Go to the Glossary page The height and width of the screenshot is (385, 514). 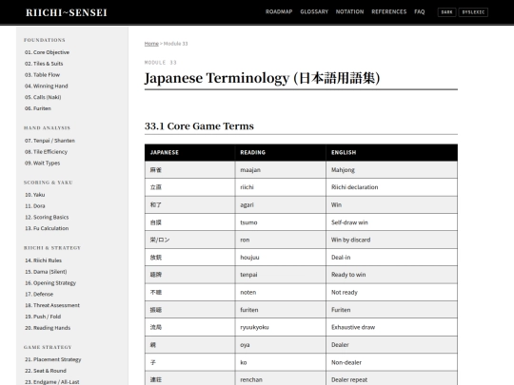[x=314, y=11]
